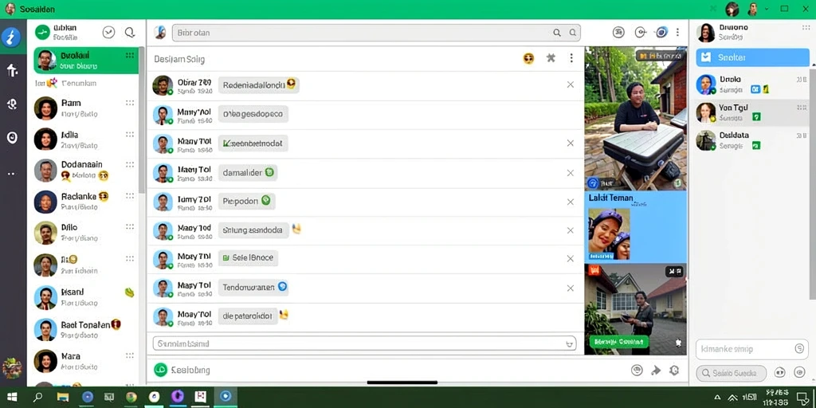Click the pin icon in the Desijam Saiig header
Screen dimensions: 816x408
[x=551, y=57]
